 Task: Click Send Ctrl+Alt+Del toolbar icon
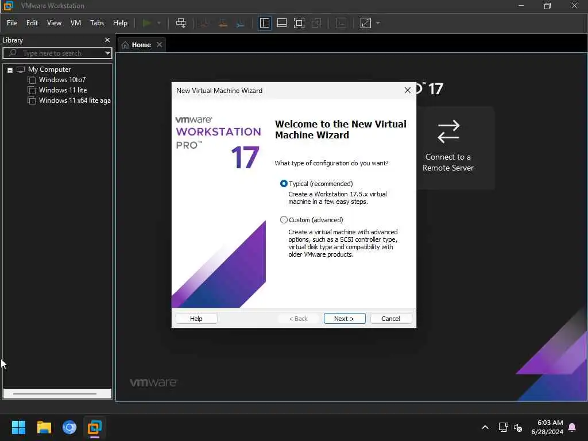pyautogui.click(x=181, y=23)
